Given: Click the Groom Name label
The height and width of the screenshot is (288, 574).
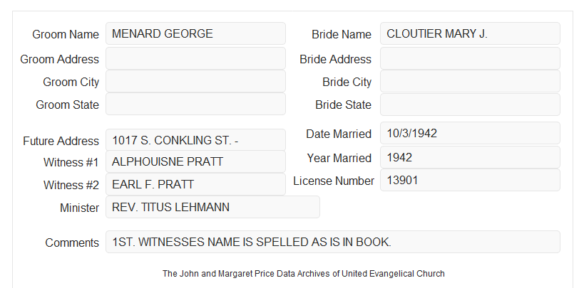Looking at the screenshot, I should tap(66, 34).
